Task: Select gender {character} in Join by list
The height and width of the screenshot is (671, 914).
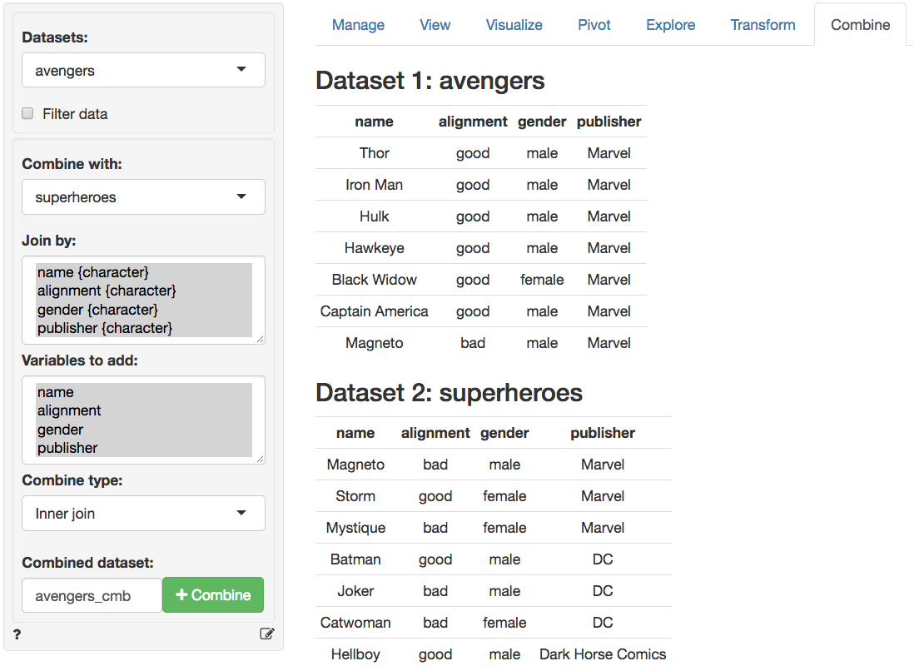Action: point(97,310)
